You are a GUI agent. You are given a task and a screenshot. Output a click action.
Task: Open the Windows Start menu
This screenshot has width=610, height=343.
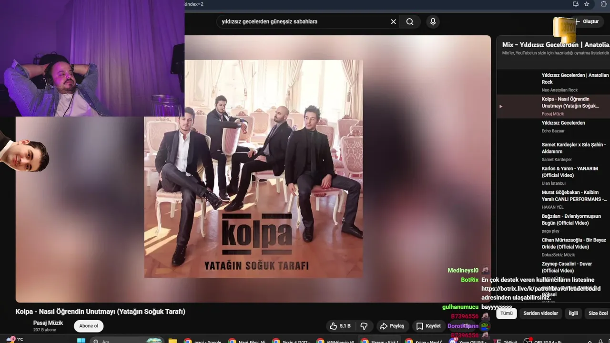click(x=81, y=341)
